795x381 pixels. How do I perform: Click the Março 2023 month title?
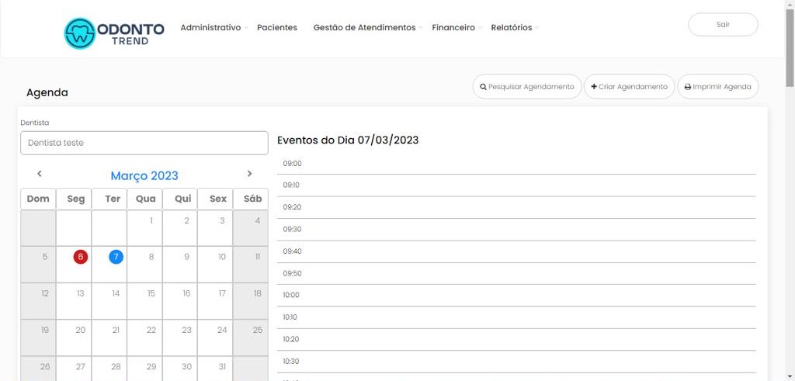click(144, 176)
